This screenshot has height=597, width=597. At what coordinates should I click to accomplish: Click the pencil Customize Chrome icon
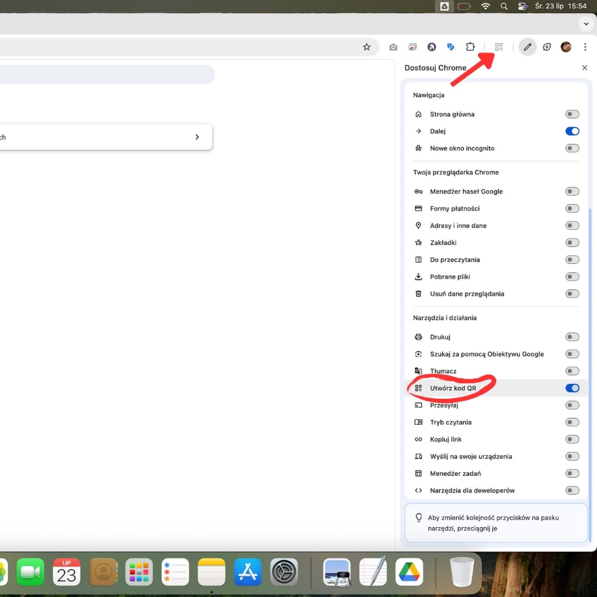click(527, 47)
